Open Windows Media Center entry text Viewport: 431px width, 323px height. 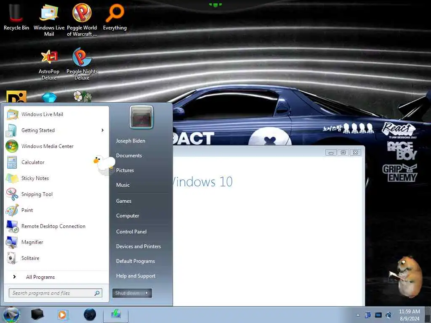47,146
